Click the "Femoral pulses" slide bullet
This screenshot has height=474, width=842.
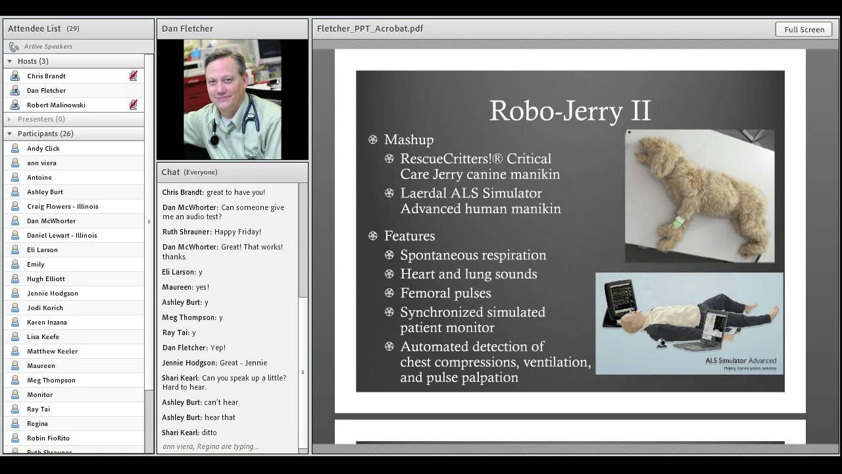[446, 293]
